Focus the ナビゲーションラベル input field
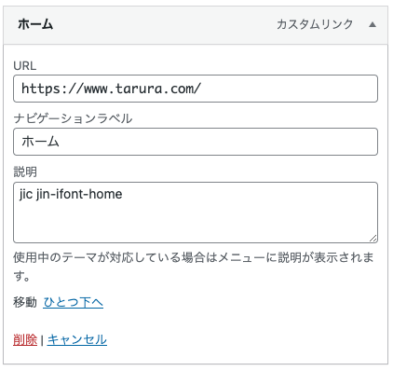The image size is (393, 371). pos(196,142)
